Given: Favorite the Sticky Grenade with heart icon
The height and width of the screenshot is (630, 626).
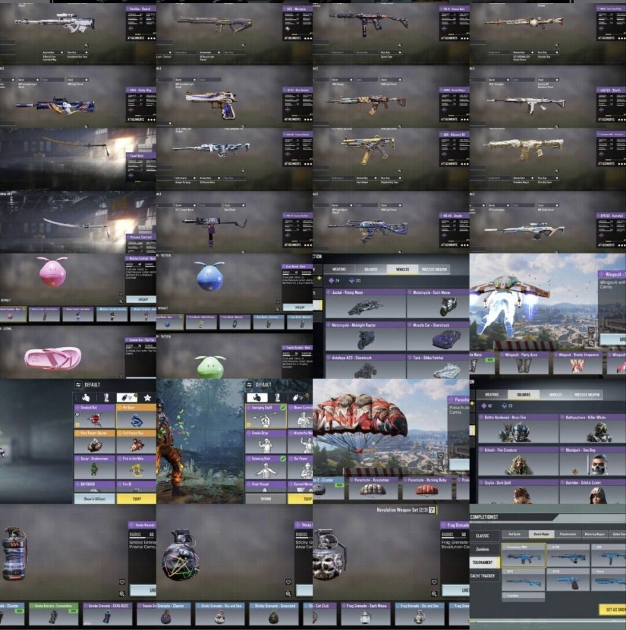Looking at the screenshot, I should pos(288,582).
